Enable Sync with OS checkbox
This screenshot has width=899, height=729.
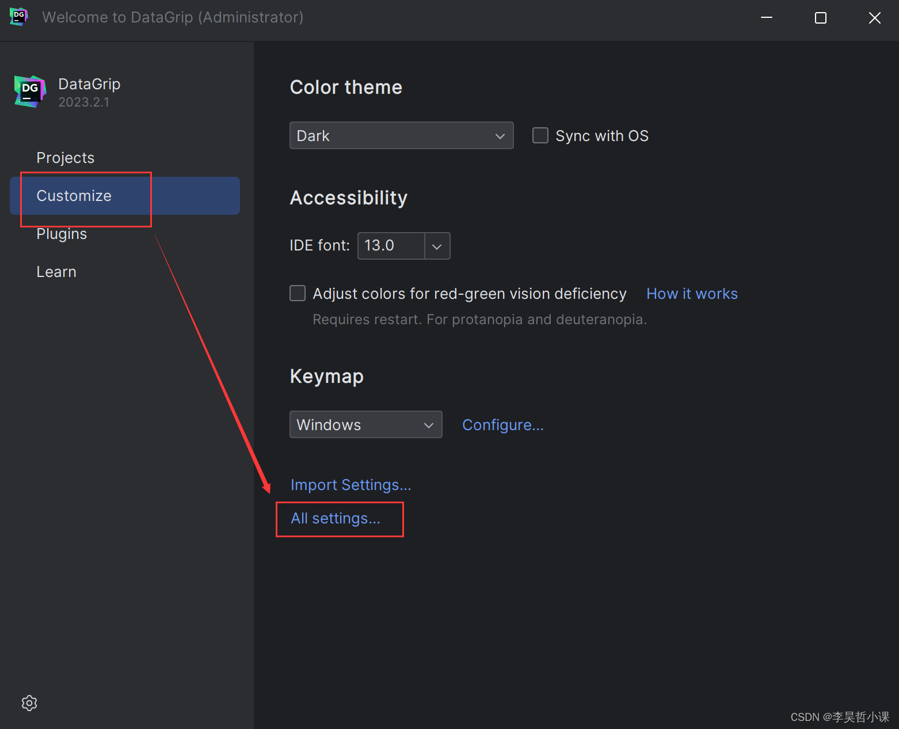pos(540,135)
